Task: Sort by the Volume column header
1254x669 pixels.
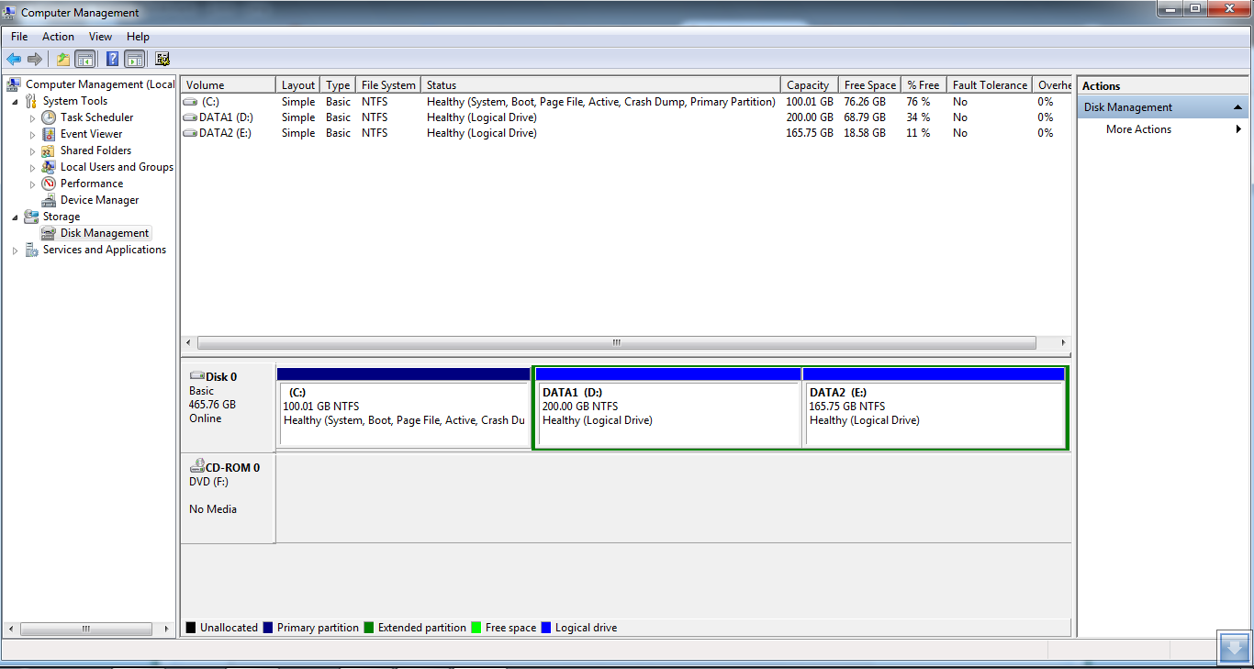Action: tap(229, 84)
